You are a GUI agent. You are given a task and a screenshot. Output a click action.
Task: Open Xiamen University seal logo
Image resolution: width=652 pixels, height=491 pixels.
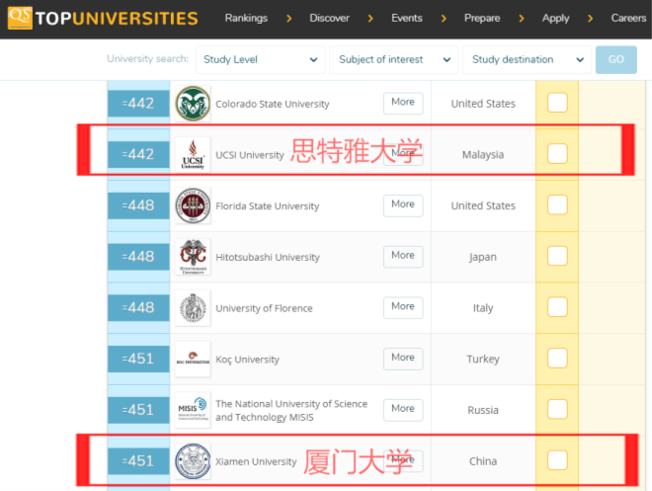(x=193, y=461)
